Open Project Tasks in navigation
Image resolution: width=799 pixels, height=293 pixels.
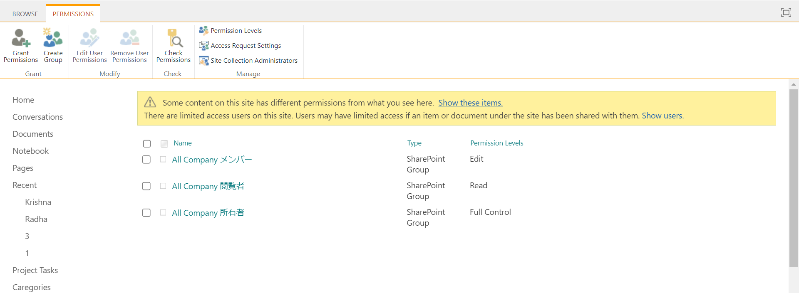click(x=35, y=270)
